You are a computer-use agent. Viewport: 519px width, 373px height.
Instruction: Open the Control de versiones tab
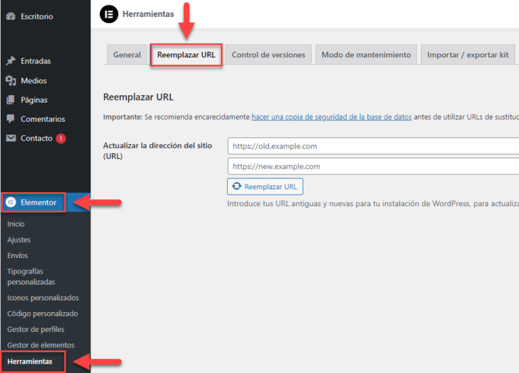coord(268,55)
